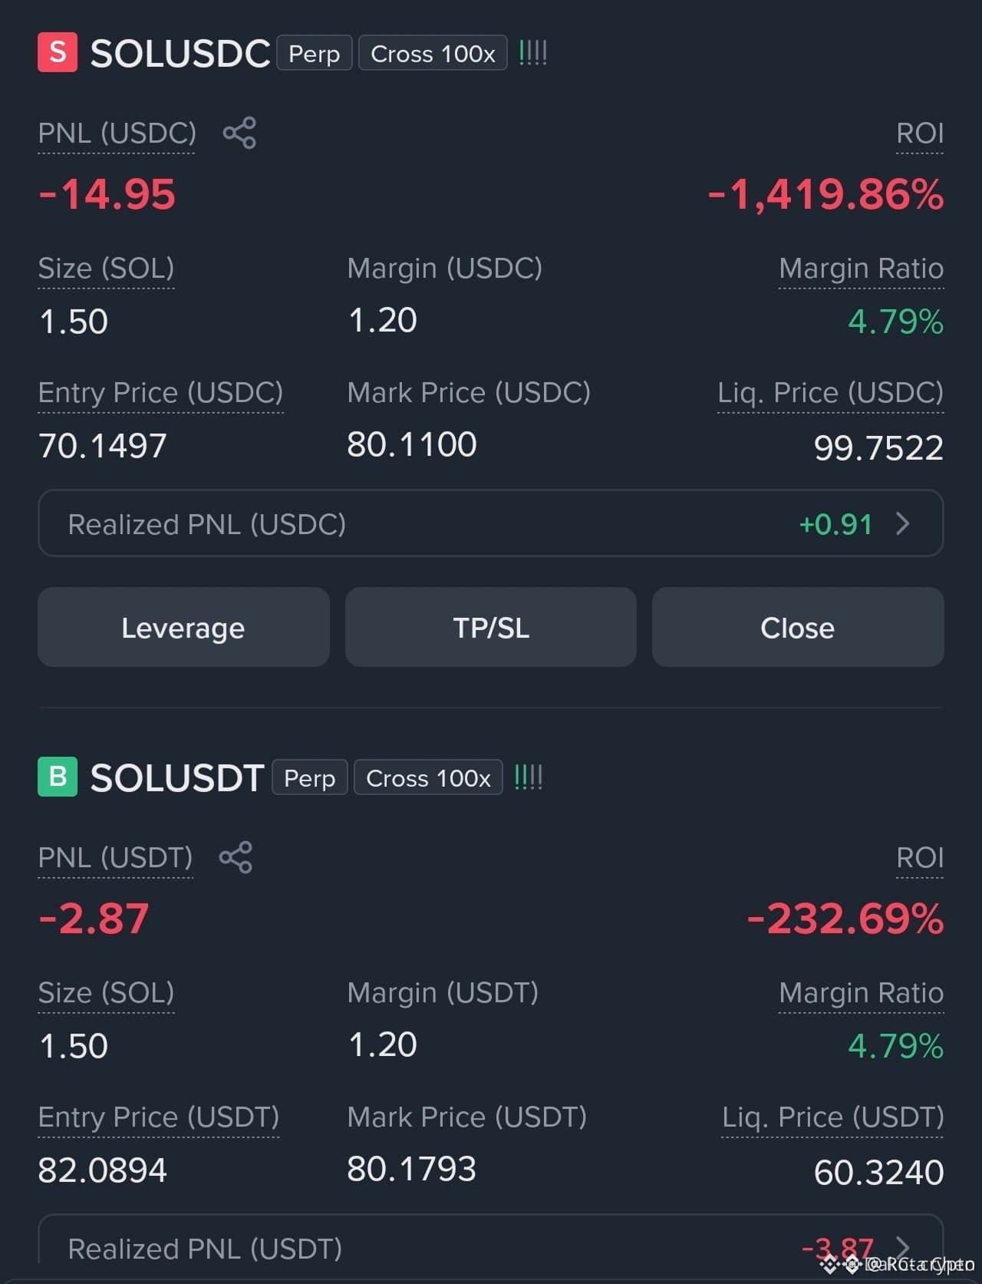The height and width of the screenshot is (1284, 982).
Task: Share the SOLUSDC position PNL
Action: [239, 133]
